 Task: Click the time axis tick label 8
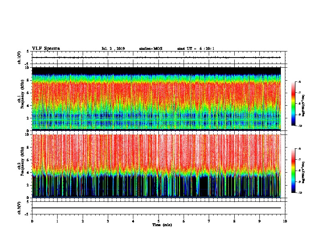(x=234, y=221)
